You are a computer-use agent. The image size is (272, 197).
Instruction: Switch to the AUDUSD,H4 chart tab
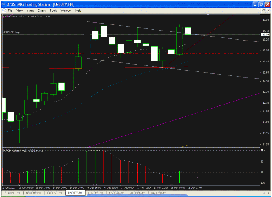pyautogui.click(x=138, y=193)
